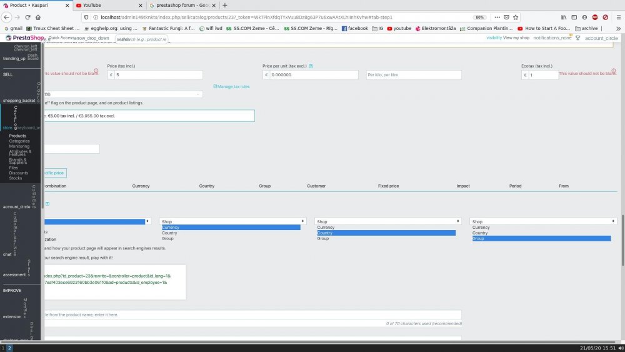Click the red ABP extension icon
Screen dimensions: 625x352
point(595,17)
